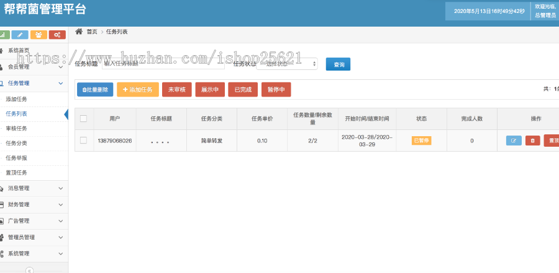Click the orange 添加任务 button
559x273 pixels.
(x=138, y=90)
